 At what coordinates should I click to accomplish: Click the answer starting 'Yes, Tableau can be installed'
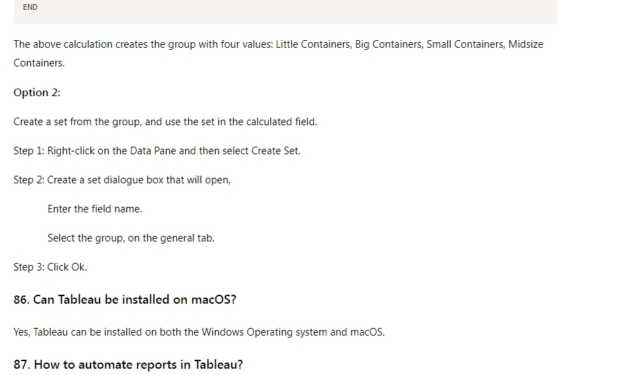click(199, 332)
